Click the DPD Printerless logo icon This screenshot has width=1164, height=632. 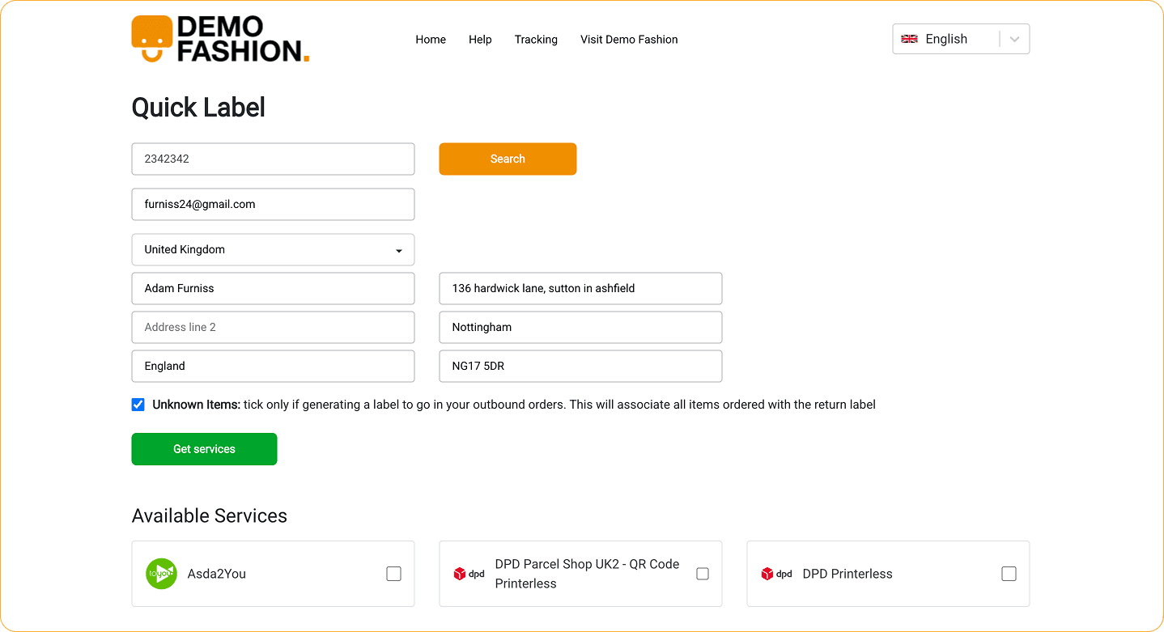click(x=776, y=574)
